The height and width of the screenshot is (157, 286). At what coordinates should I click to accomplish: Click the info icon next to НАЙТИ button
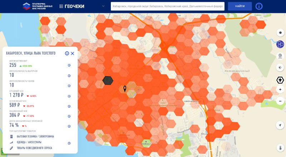pyautogui.click(x=259, y=6)
